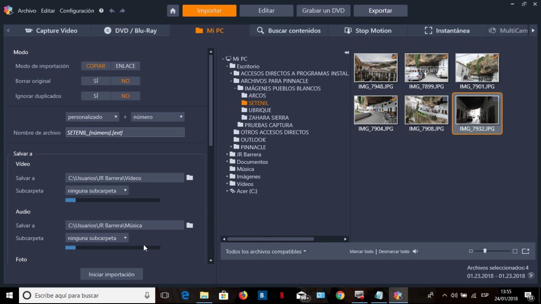Screen dimensions: 541x304
Task: Uncheck IMG_7948.JPG selection checkbox
Action: coord(394,56)
